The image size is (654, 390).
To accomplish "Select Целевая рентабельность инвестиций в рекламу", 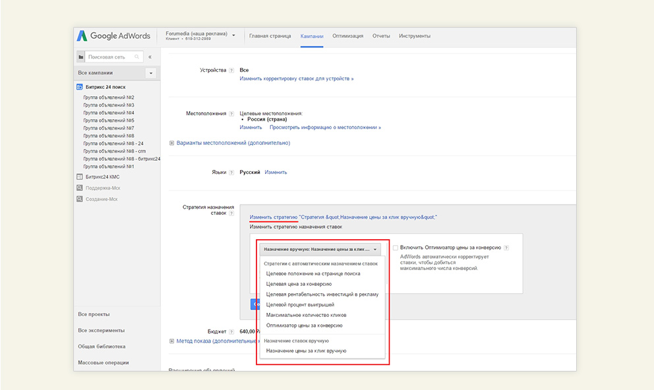I will [x=322, y=294].
